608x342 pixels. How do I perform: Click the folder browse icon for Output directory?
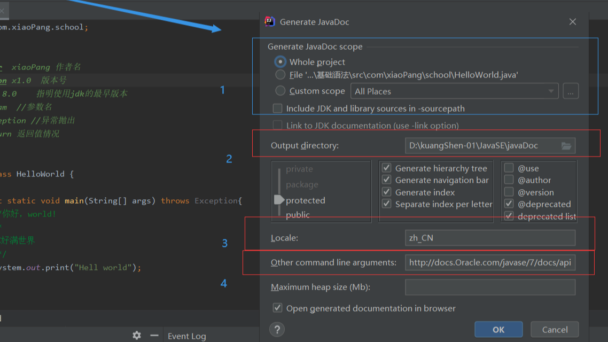tap(566, 145)
